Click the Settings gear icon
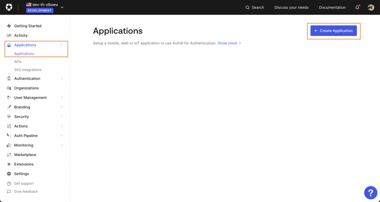This screenshot has height=202, width=380. 9,174
